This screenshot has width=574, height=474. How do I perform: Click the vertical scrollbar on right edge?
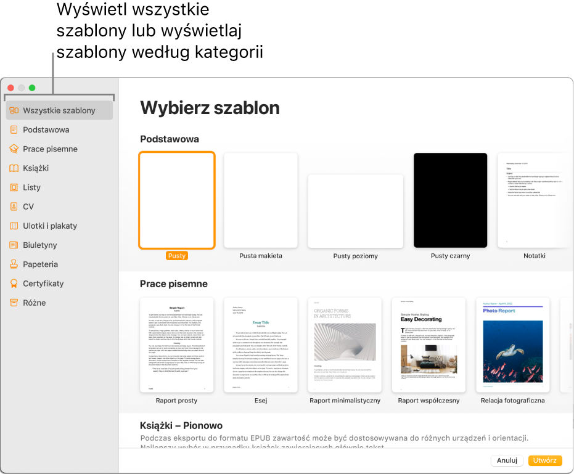pyautogui.click(x=570, y=341)
